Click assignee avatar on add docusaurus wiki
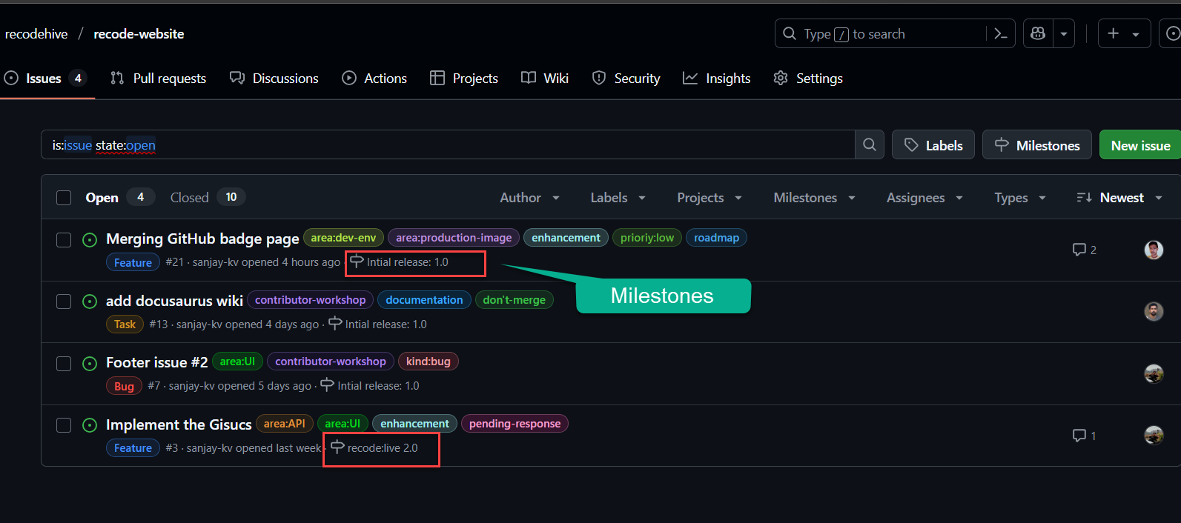Image resolution: width=1181 pixels, height=523 pixels. tap(1154, 311)
